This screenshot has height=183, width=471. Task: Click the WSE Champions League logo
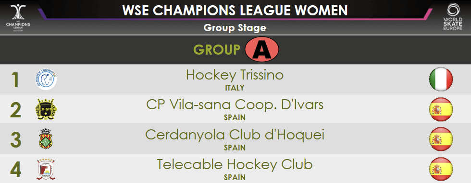tap(18, 17)
